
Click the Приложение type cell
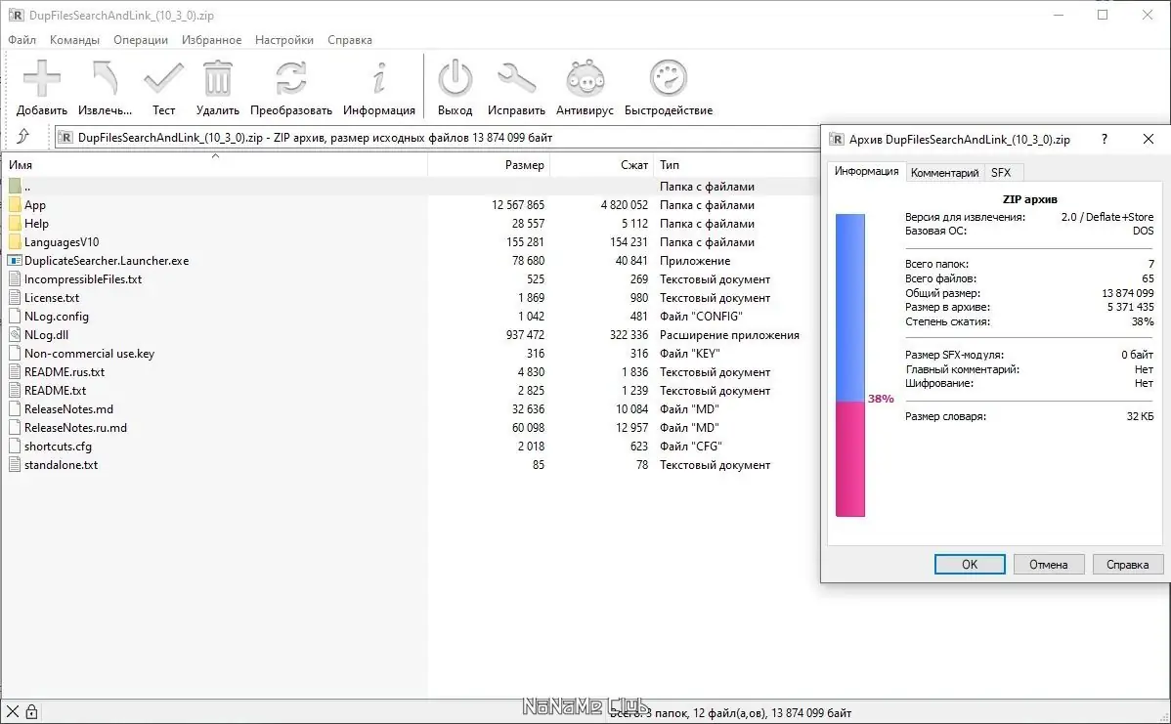coord(695,261)
